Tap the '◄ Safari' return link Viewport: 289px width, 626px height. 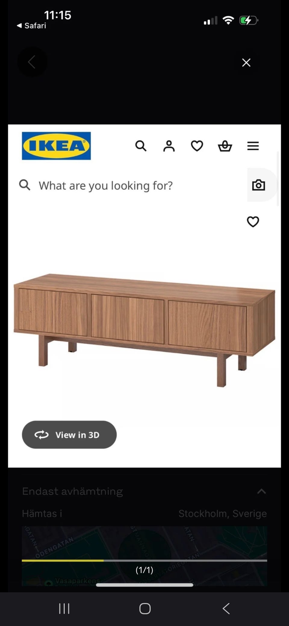[32, 26]
